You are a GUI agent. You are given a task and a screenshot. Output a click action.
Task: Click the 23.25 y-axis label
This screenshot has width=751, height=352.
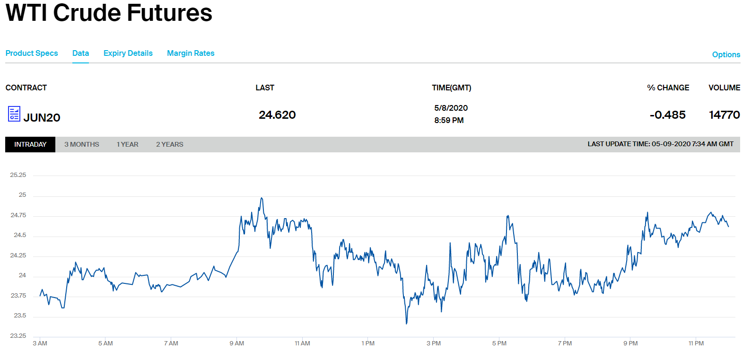click(18, 336)
